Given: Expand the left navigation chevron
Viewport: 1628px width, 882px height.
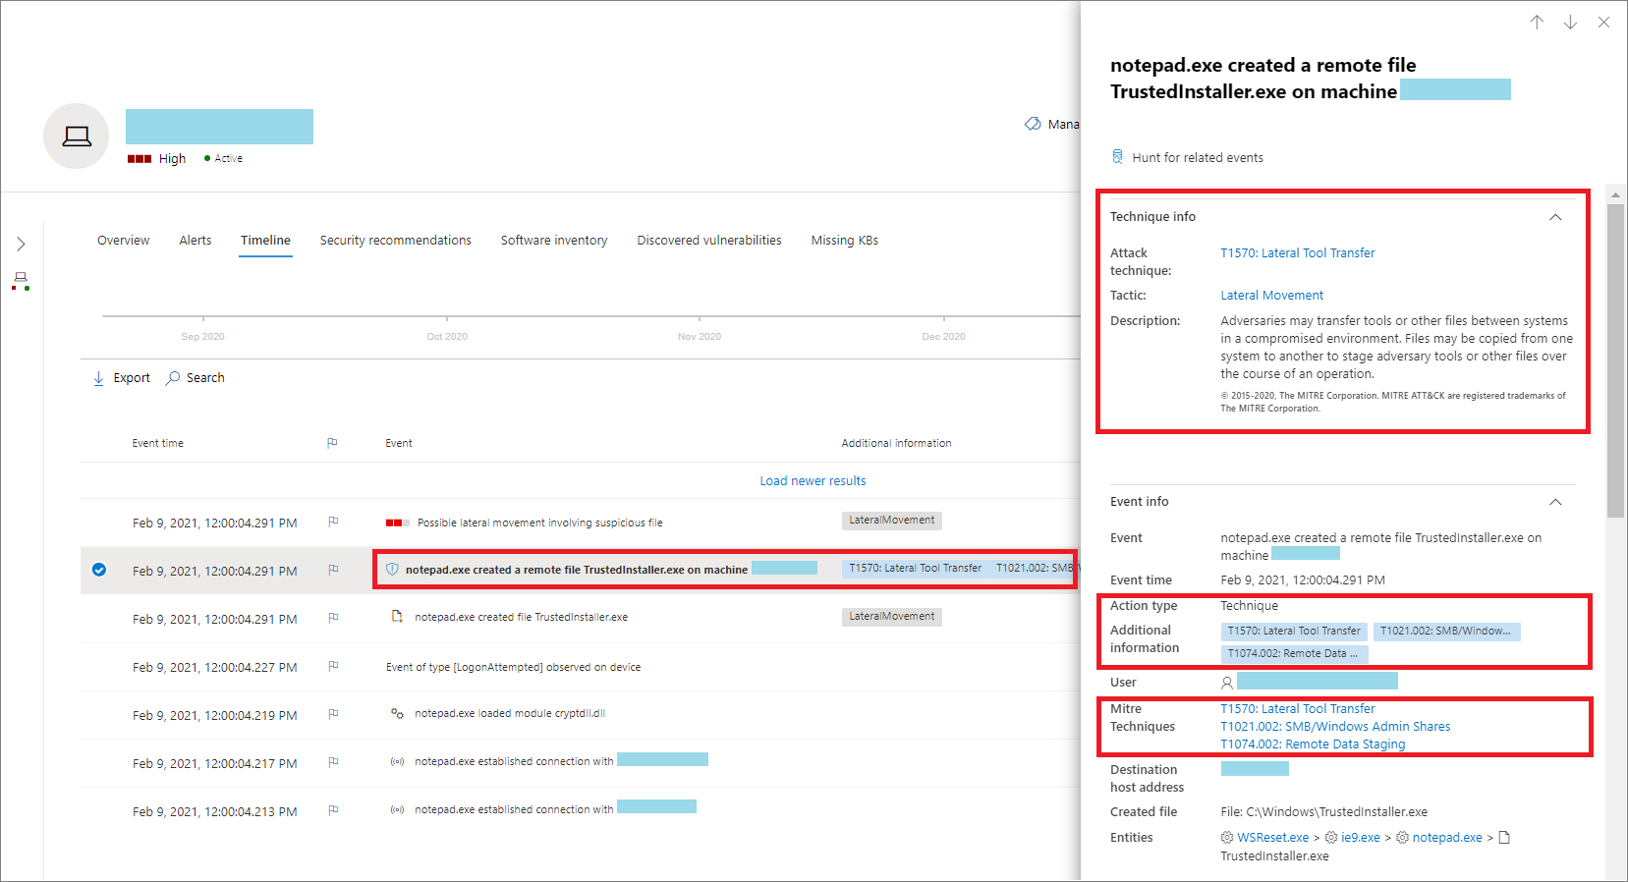Looking at the screenshot, I should point(21,244).
